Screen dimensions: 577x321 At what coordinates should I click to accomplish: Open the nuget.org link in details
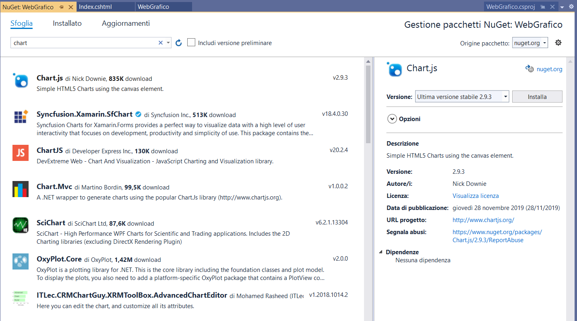pyautogui.click(x=550, y=69)
